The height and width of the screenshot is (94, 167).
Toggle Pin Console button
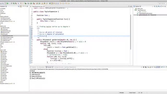coord(162,67)
